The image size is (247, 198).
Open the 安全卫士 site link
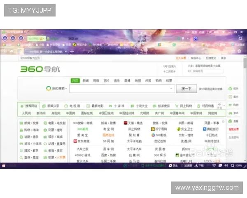[x=185, y=129]
